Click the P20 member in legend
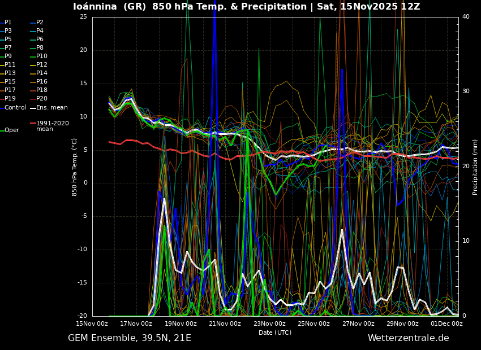Image resolution: width=481 pixels, height=350 pixels. (x=42, y=99)
